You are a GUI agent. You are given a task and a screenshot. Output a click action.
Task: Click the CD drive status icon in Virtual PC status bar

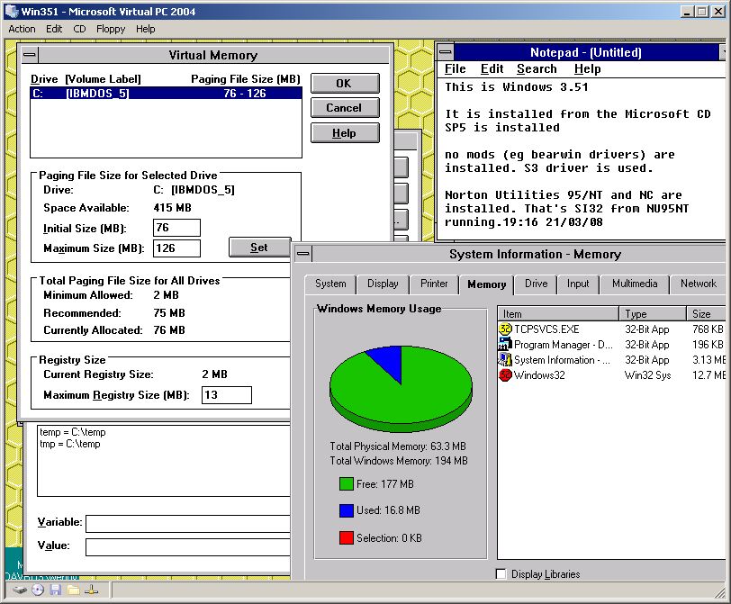coord(38,590)
